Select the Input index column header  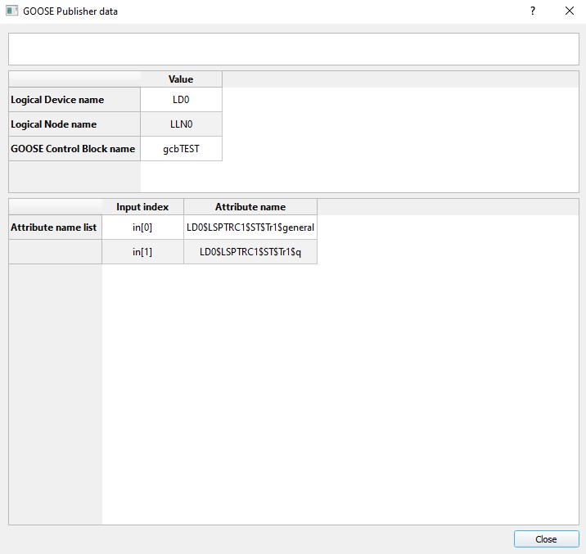(x=142, y=207)
